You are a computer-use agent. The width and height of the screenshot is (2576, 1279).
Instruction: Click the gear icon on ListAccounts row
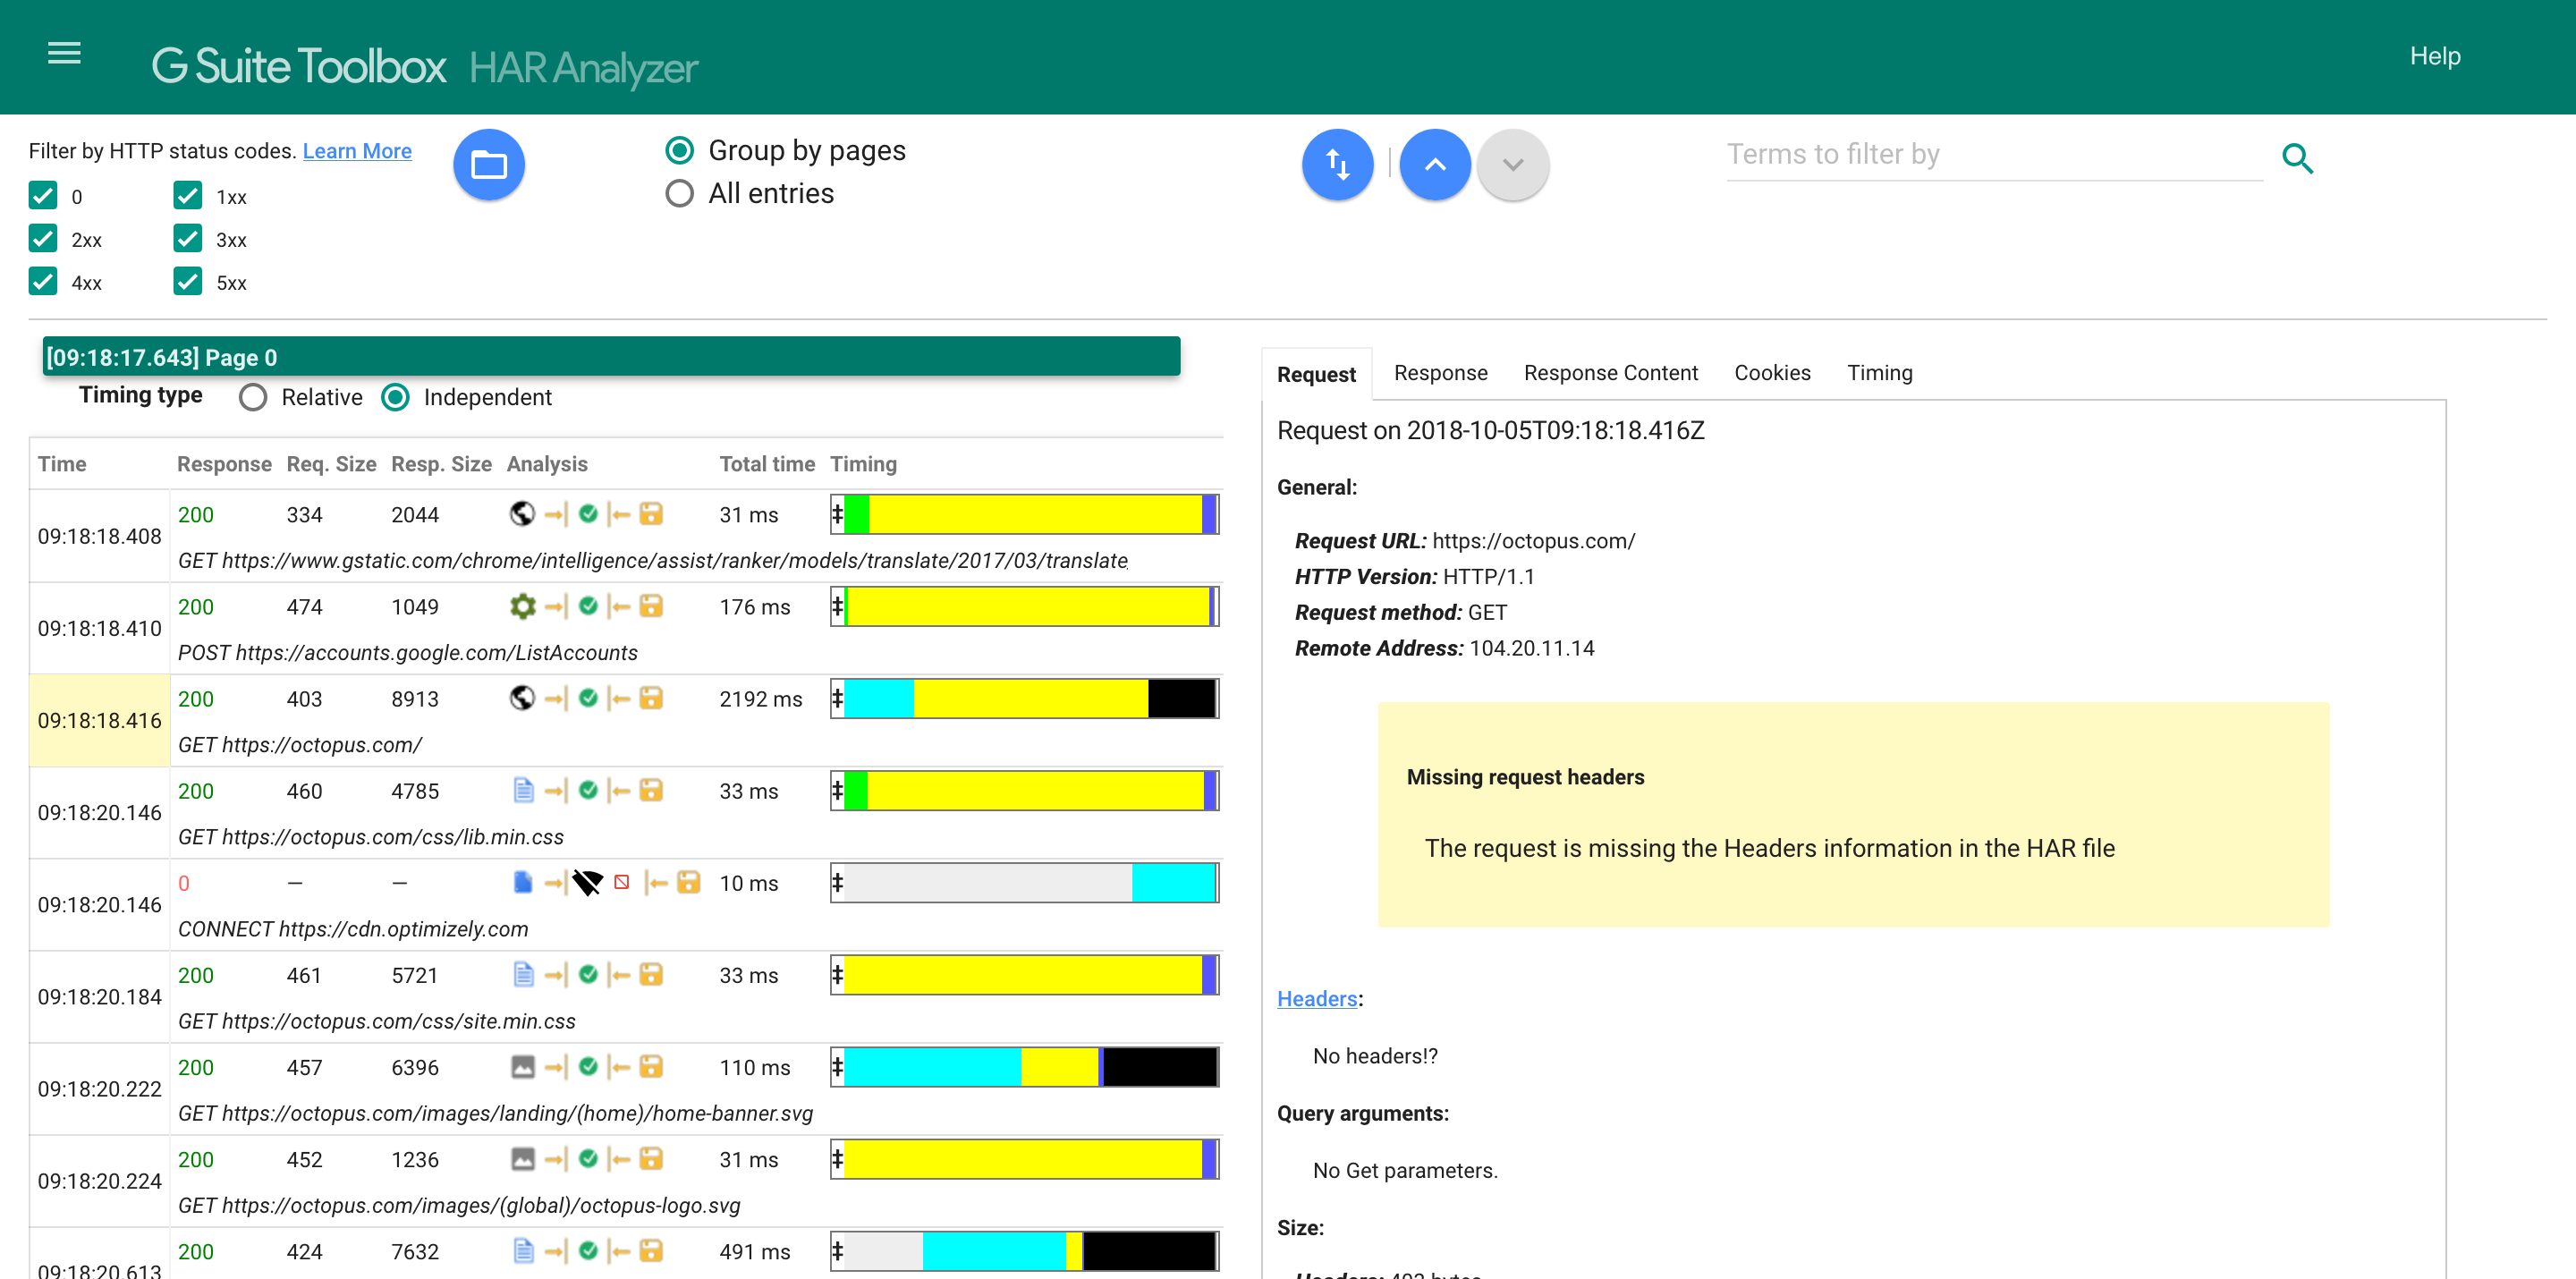(522, 606)
